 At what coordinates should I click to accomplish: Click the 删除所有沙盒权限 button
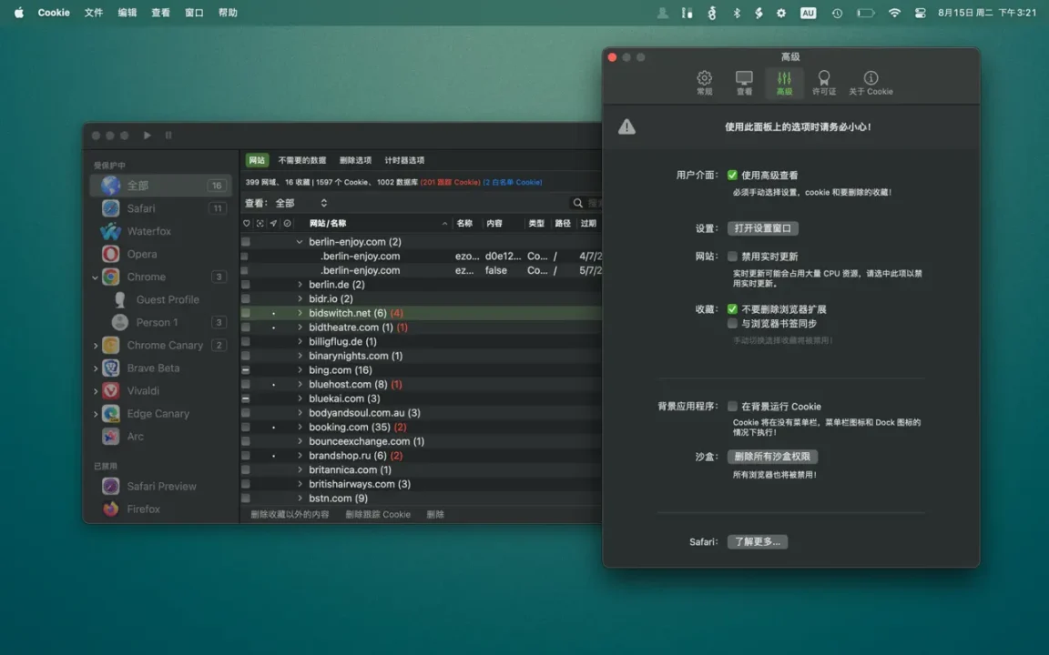tap(773, 457)
